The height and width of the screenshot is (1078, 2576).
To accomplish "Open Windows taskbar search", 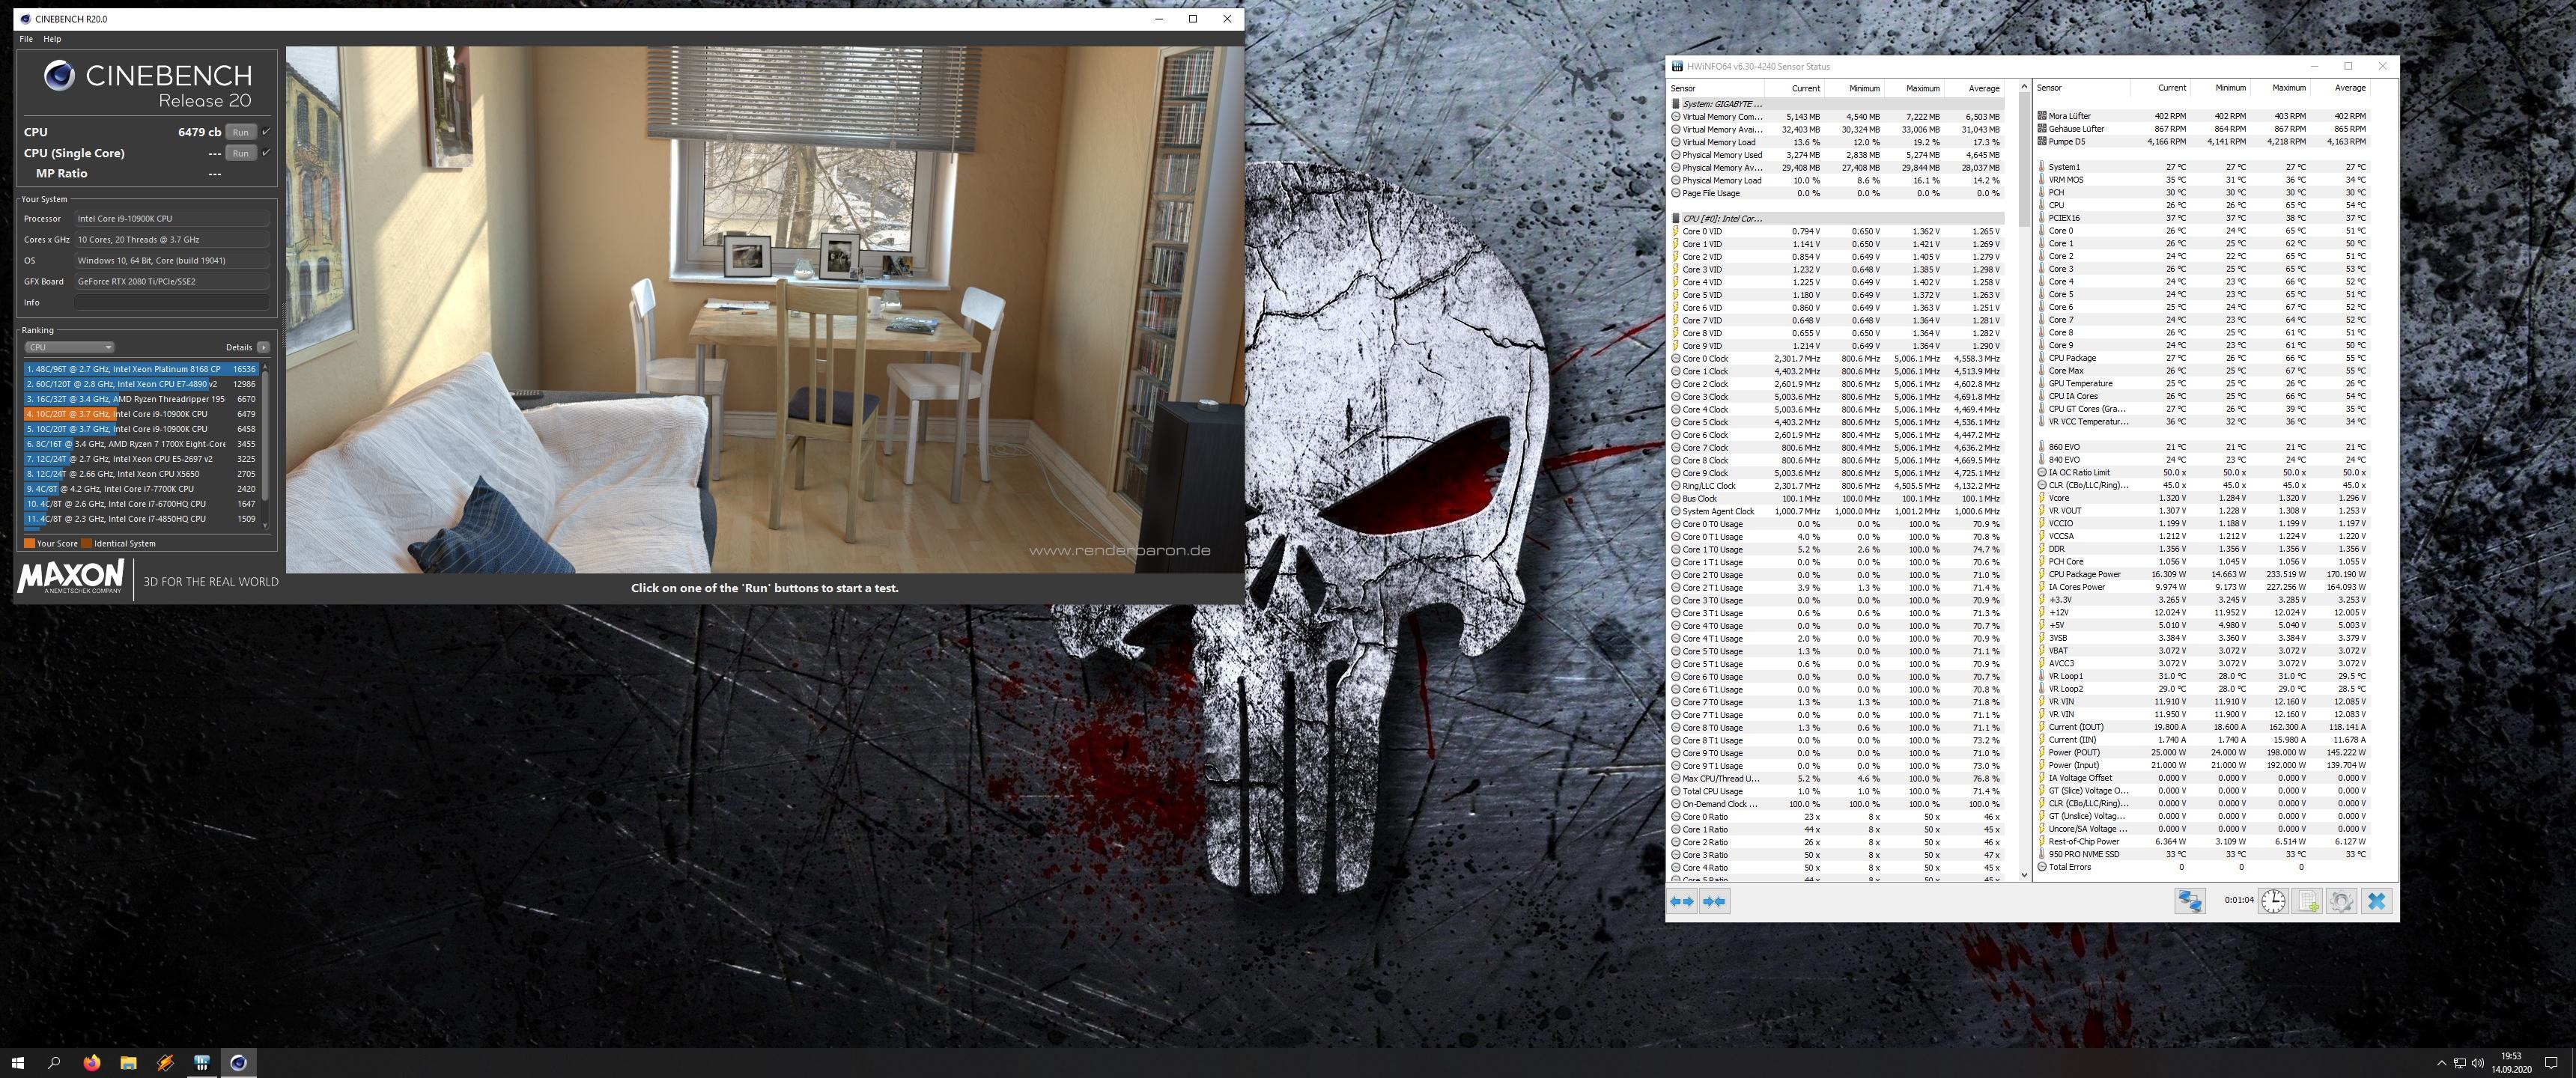I will click(x=54, y=1063).
